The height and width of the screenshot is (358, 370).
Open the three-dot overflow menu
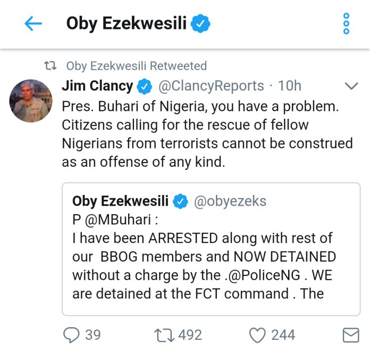[x=346, y=24]
